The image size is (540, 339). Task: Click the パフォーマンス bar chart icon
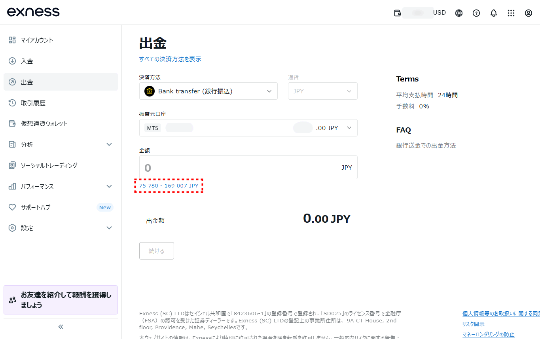[x=12, y=186]
